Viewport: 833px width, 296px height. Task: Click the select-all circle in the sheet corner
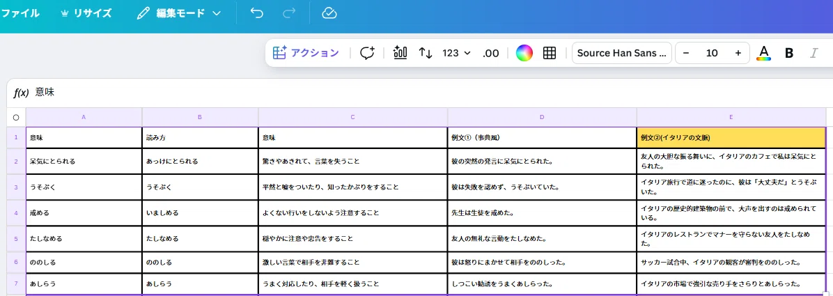pos(16,118)
